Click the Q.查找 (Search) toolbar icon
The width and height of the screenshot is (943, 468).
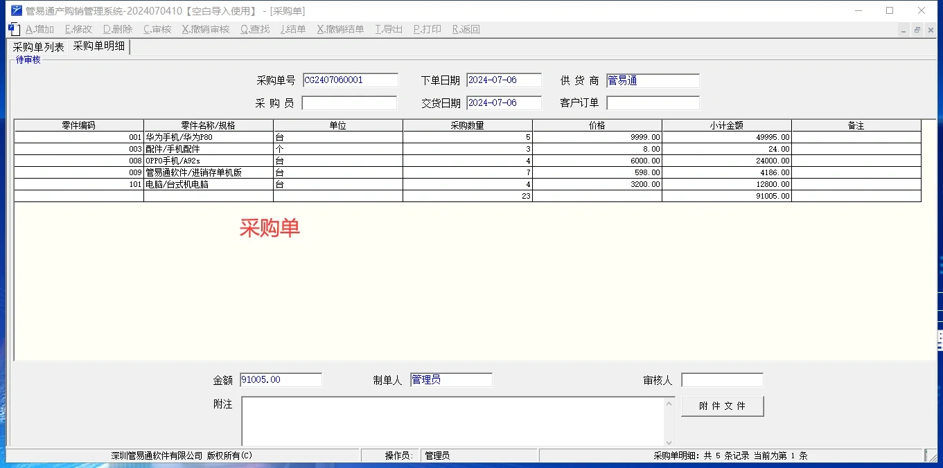pos(256,29)
